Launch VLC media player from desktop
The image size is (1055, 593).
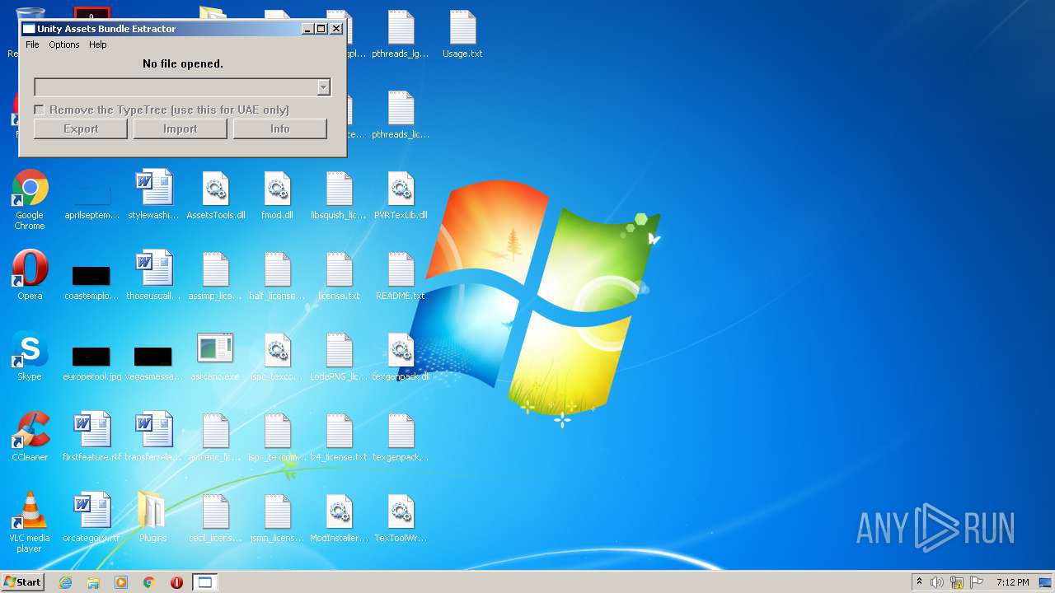[30, 522]
